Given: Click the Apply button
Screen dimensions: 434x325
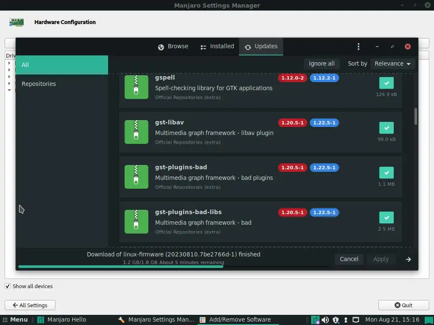Looking at the screenshot, I should tap(381, 259).
